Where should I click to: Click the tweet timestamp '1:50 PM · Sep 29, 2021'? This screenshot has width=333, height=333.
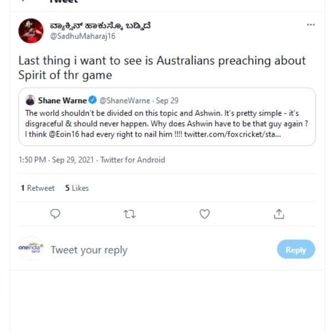57,160
